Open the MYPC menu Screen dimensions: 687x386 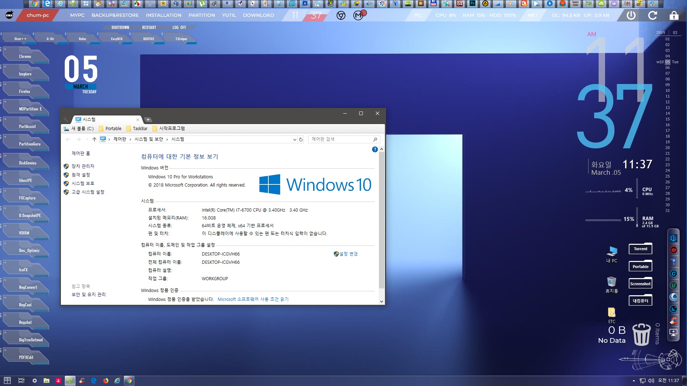click(x=77, y=15)
